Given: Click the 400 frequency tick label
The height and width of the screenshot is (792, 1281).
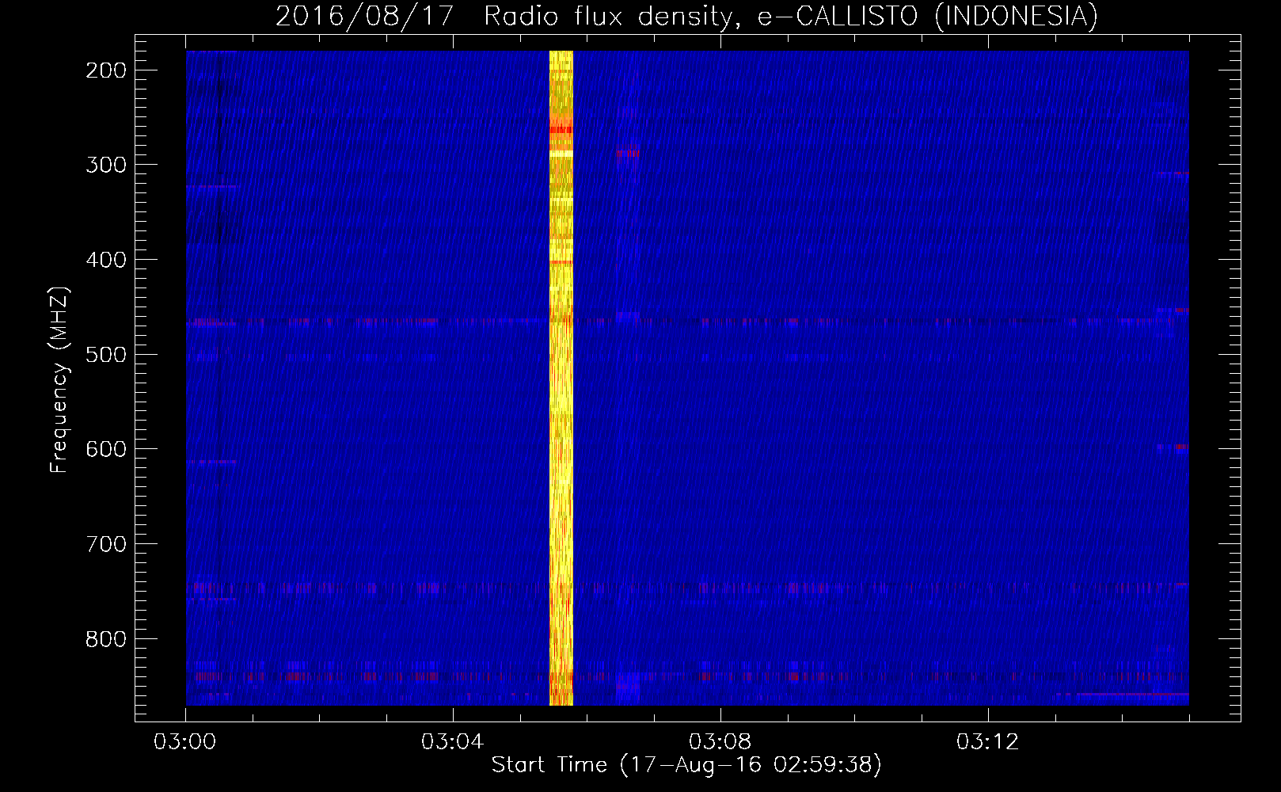Looking at the screenshot, I should pos(105,260).
